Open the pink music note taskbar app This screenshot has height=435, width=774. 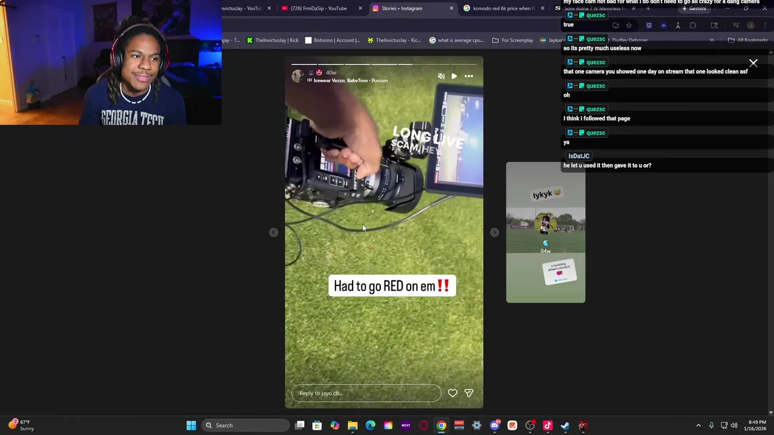pyautogui.click(x=547, y=425)
